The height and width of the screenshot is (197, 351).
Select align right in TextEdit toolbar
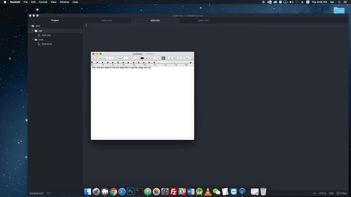pos(174,58)
